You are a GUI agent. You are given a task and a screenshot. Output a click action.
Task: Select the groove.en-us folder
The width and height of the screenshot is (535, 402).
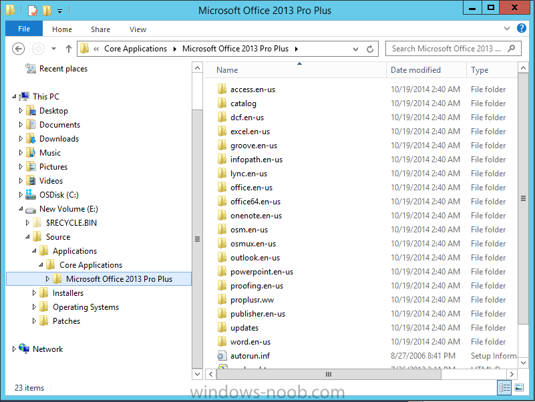254,146
